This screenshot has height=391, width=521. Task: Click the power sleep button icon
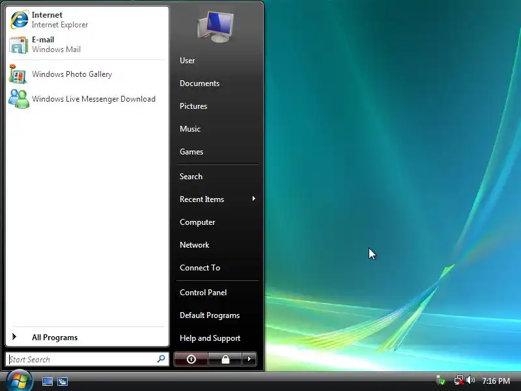point(191,359)
